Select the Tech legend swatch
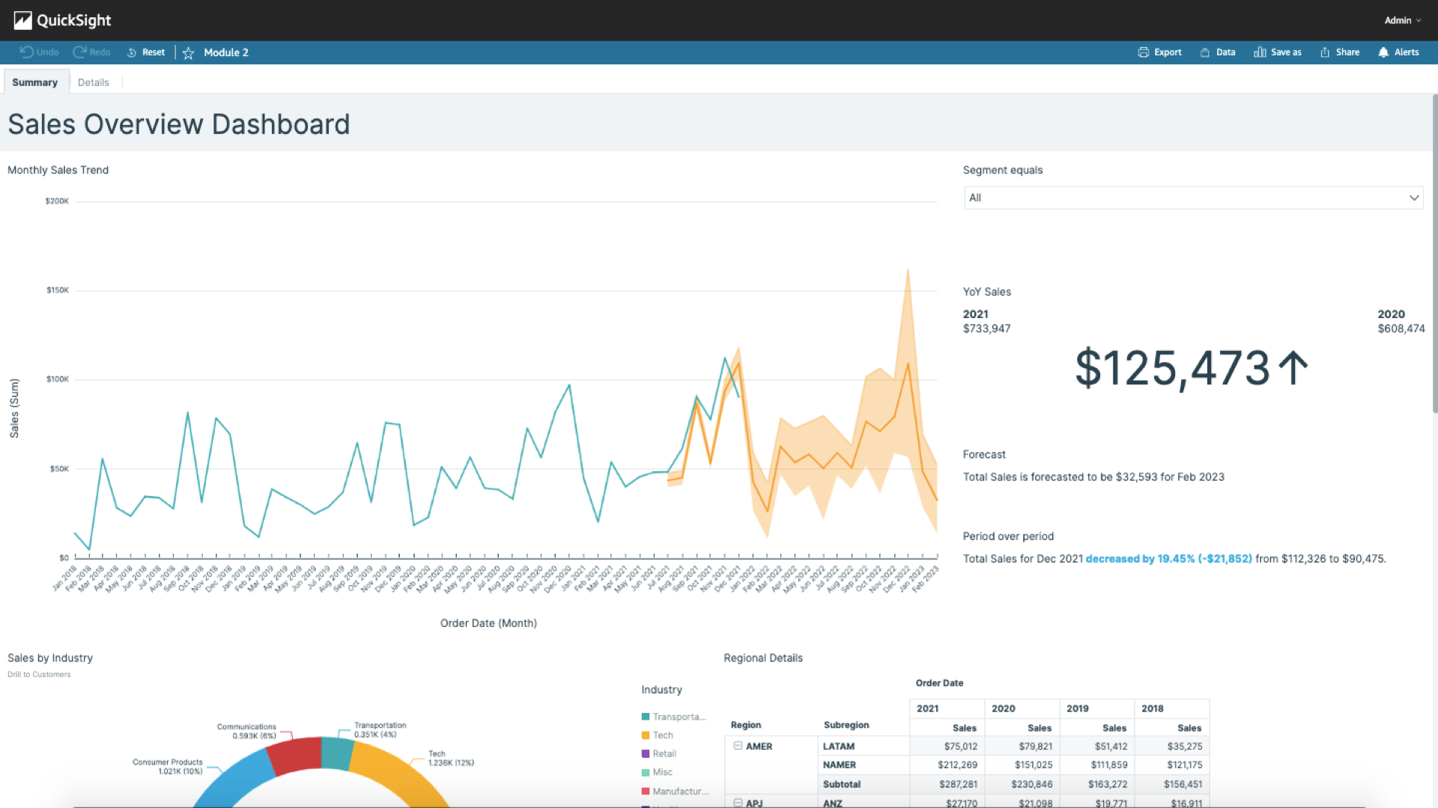 point(646,735)
